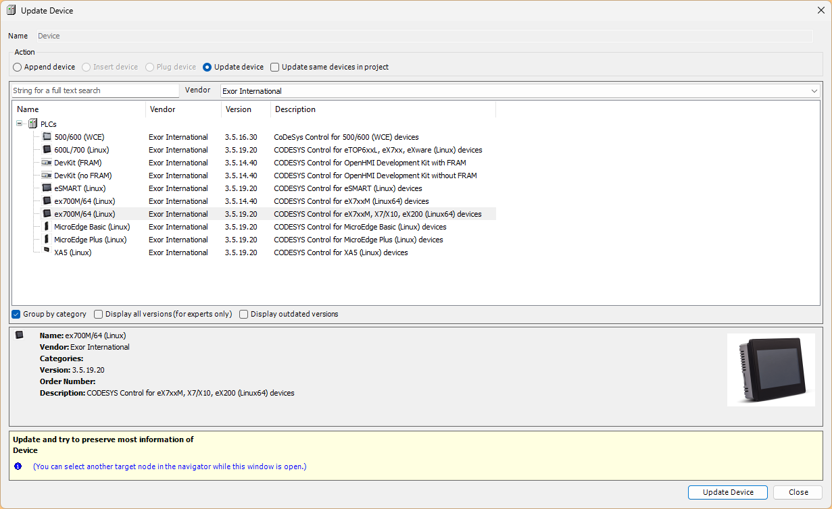Image resolution: width=832 pixels, height=509 pixels.
Task: Select the 600L/700 (Linux) device icon
Action: (x=47, y=150)
